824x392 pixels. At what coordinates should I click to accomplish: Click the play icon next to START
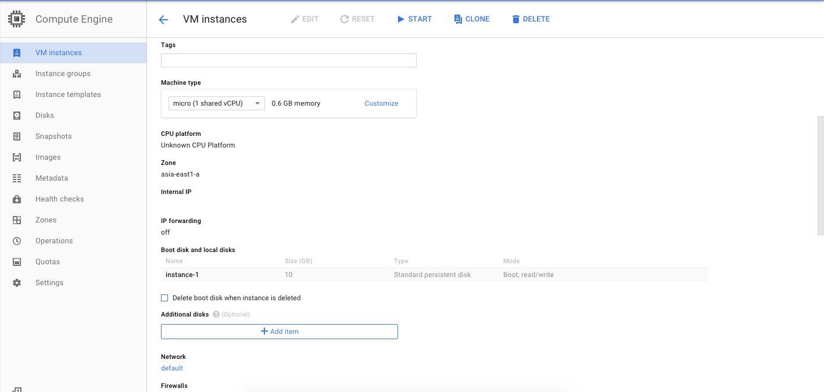pyautogui.click(x=400, y=19)
